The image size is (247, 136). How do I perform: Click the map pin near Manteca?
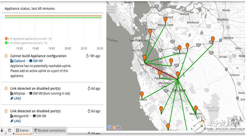pyautogui.click(x=213, y=40)
